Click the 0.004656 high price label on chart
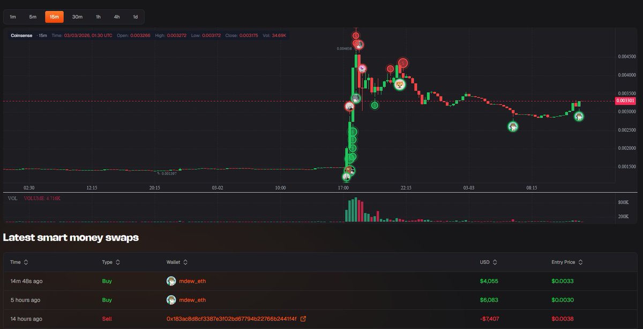The height and width of the screenshot is (329, 643). 344,48
